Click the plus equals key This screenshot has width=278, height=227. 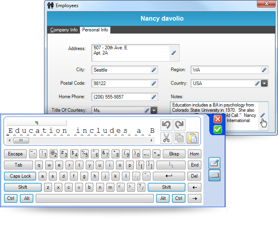(x=156, y=154)
